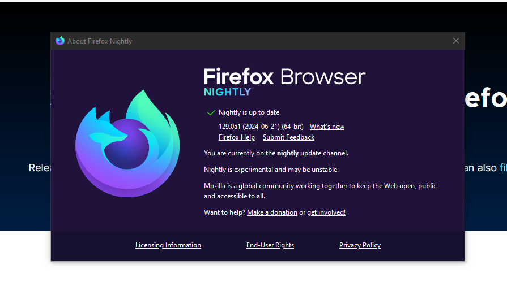Viewport: 507px width, 291px height.
Task: Click the cut-off blue link on background page
Action: [x=502, y=168]
